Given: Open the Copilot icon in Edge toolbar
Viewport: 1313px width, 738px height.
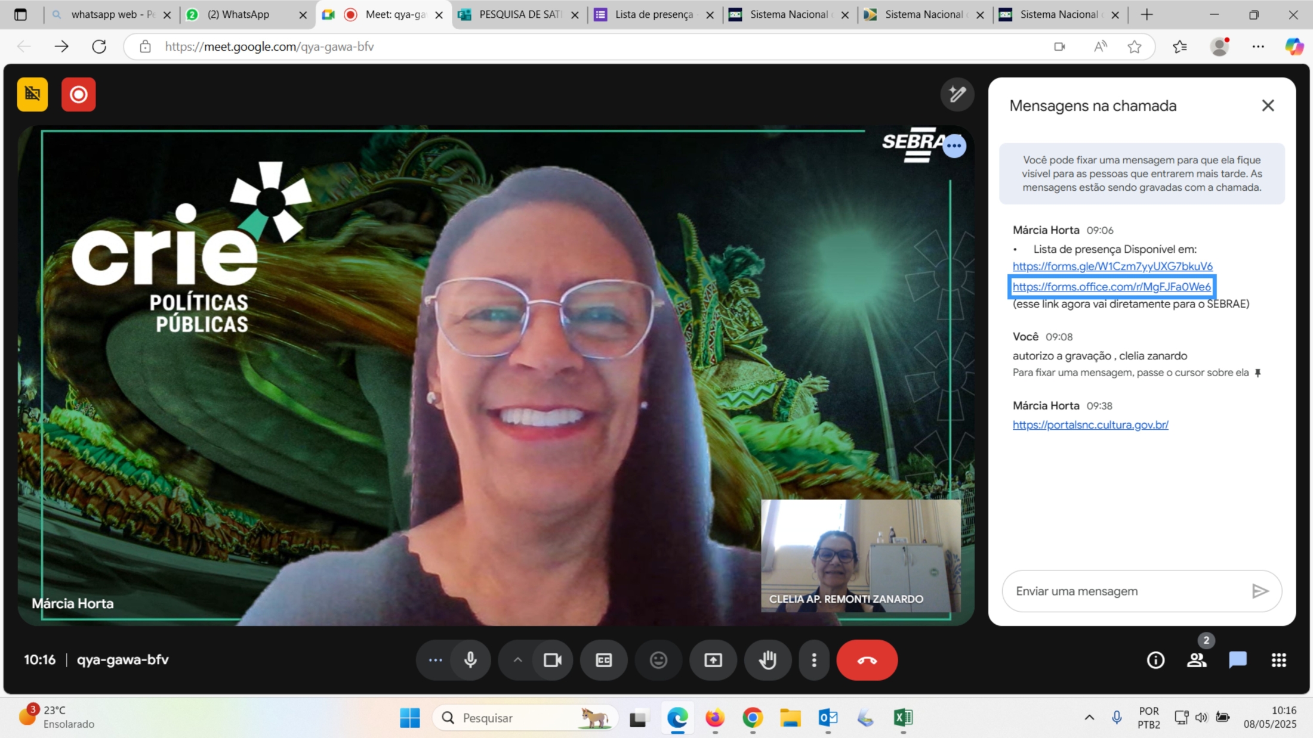Looking at the screenshot, I should [1294, 46].
